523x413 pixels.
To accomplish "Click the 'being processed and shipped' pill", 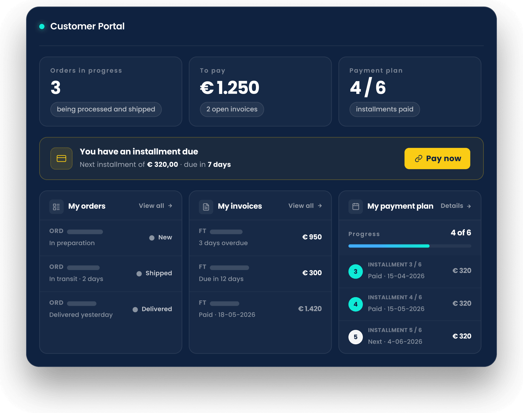I will pos(106,109).
